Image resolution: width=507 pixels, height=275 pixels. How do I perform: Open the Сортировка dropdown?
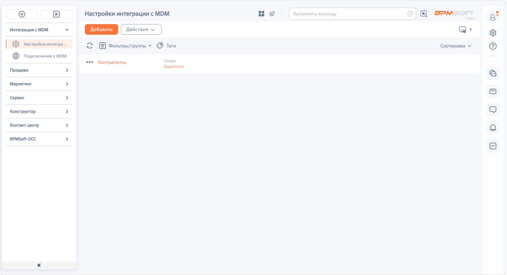point(456,46)
